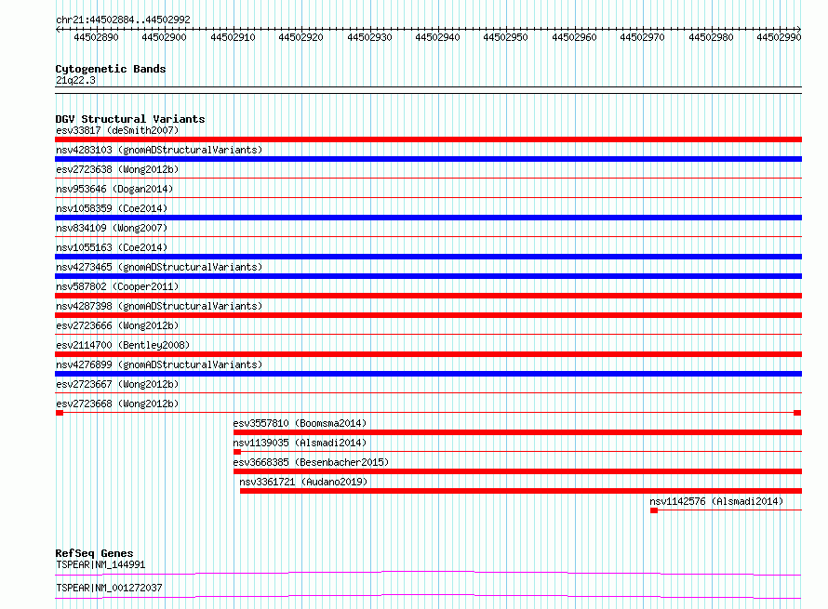This screenshot has height=609, width=828.
Task: Click the small red start block of nsv1142576
Action: point(654,510)
